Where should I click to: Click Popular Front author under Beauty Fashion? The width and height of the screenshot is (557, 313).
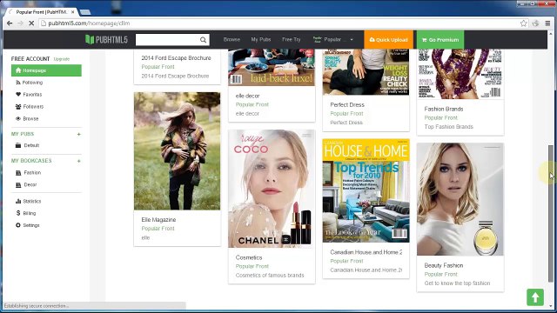coord(440,275)
